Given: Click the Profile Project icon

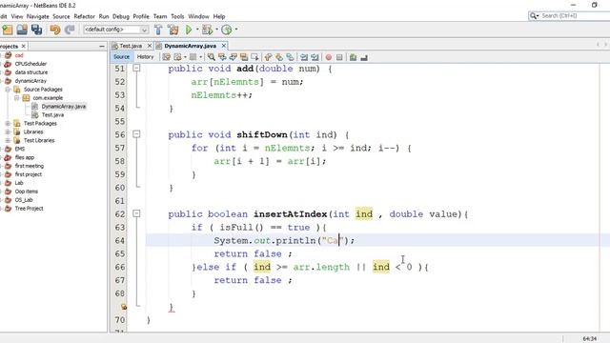Looking at the screenshot, I should (227, 30).
